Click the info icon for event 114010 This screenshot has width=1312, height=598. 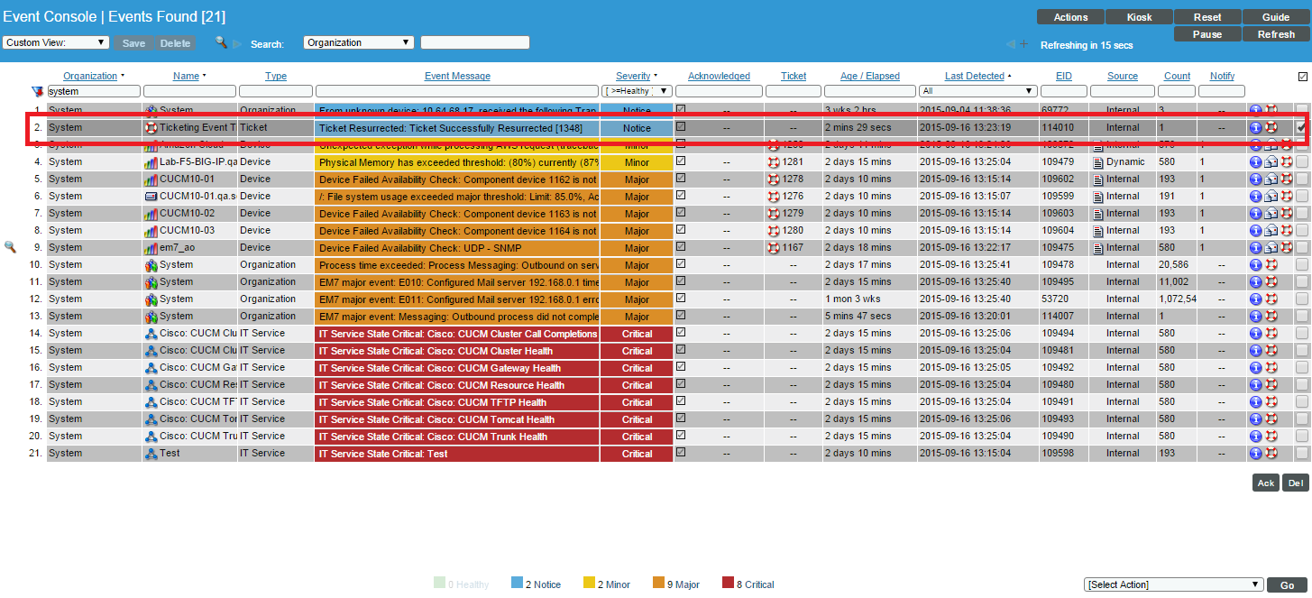[x=1255, y=128]
